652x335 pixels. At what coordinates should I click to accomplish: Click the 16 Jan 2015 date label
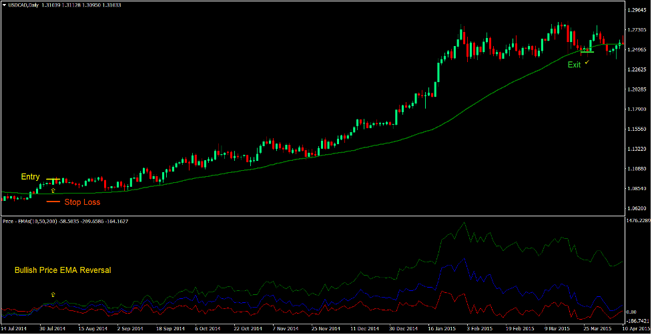(441, 328)
